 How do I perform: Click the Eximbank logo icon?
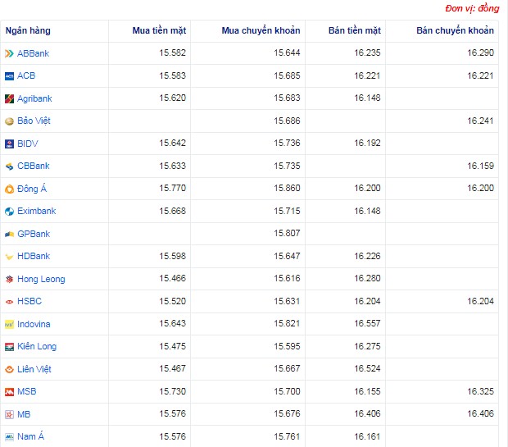9,212
